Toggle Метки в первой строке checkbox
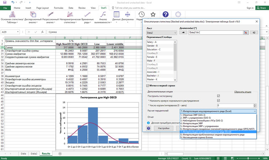The height and width of the screenshot is (160, 269). (x=148, y=86)
